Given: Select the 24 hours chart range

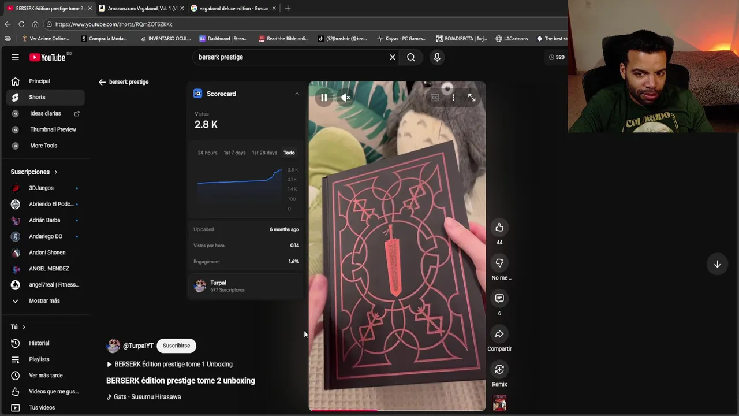Looking at the screenshot, I should point(207,153).
